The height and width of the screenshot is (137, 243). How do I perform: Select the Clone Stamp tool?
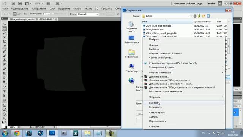(4, 60)
